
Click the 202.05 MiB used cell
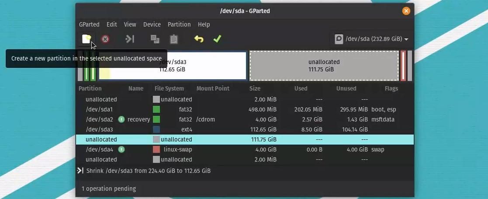pos(308,109)
